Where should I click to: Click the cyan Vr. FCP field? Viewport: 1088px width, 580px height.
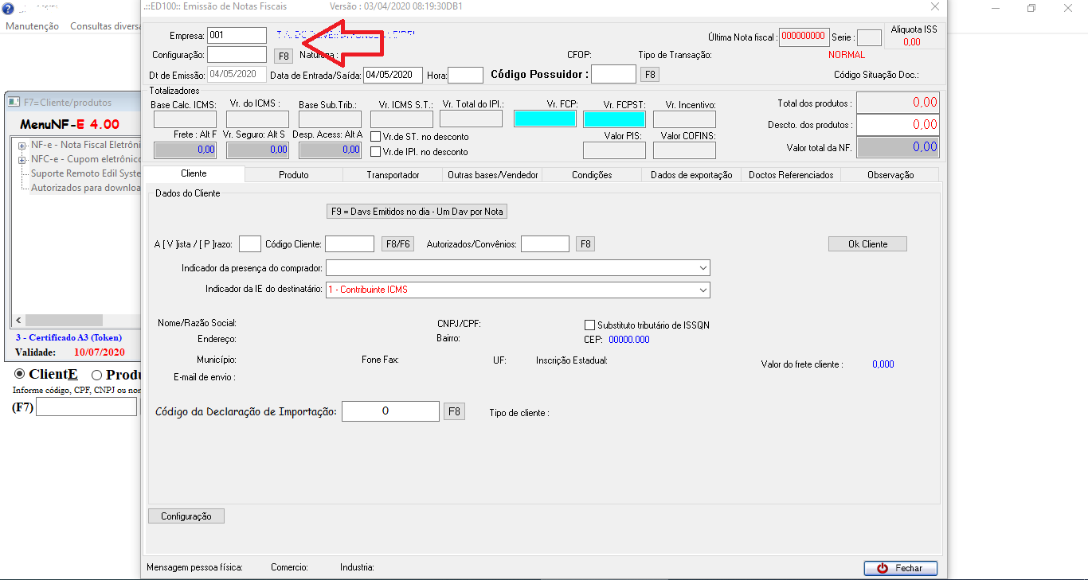545,119
